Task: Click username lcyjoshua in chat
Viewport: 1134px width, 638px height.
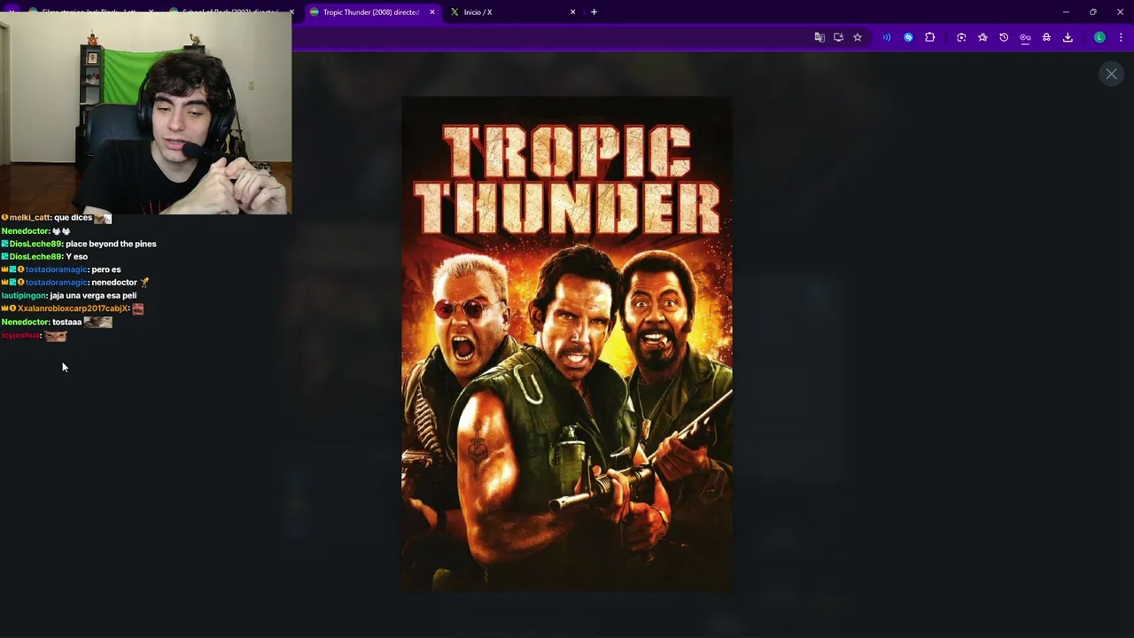Action: 20,335
